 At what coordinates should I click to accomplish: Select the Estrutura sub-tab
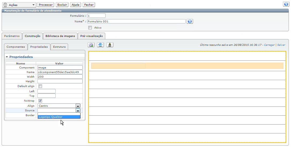[x=59, y=47]
